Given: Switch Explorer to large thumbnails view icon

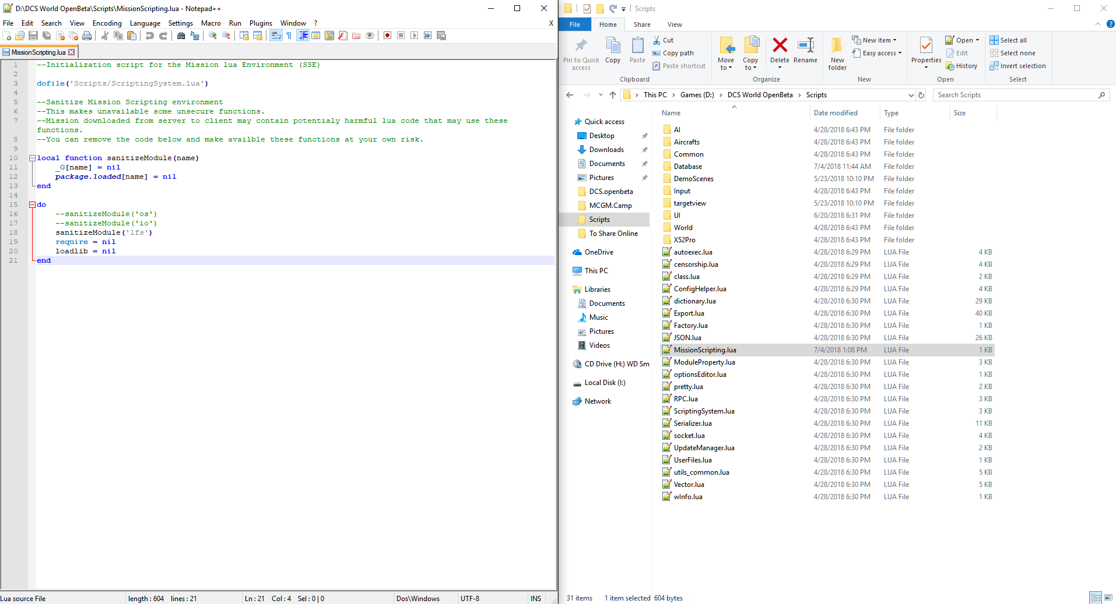Looking at the screenshot, I should (x=1108, y=598).
